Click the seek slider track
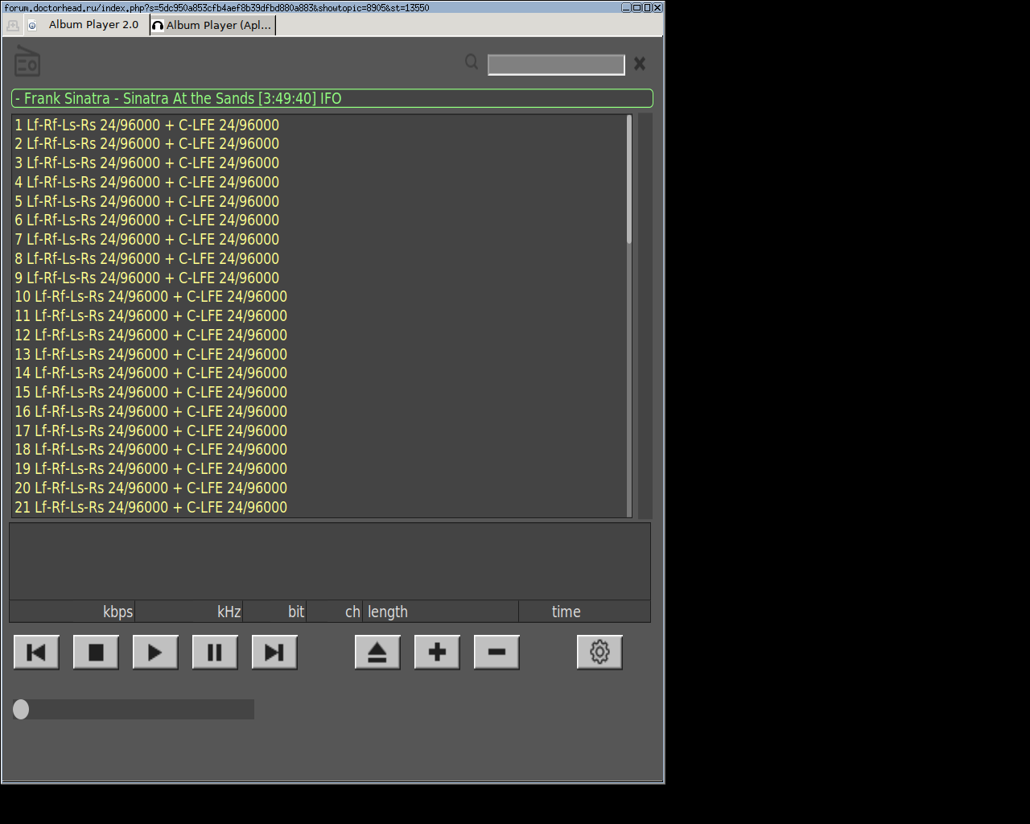 tap(134, 709)
